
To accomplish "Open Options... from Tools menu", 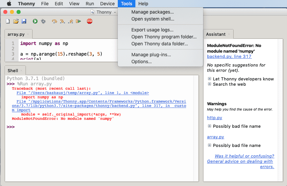I will click(160, 62).
